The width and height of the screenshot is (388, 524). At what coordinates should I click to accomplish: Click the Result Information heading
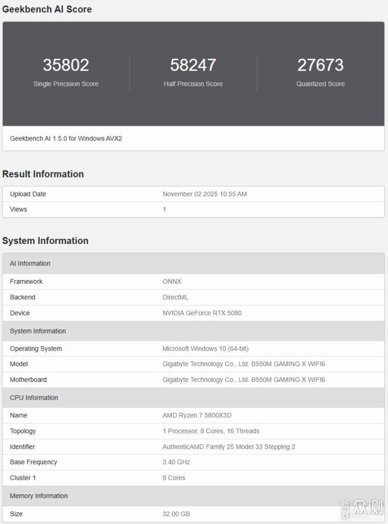[43, 174]
